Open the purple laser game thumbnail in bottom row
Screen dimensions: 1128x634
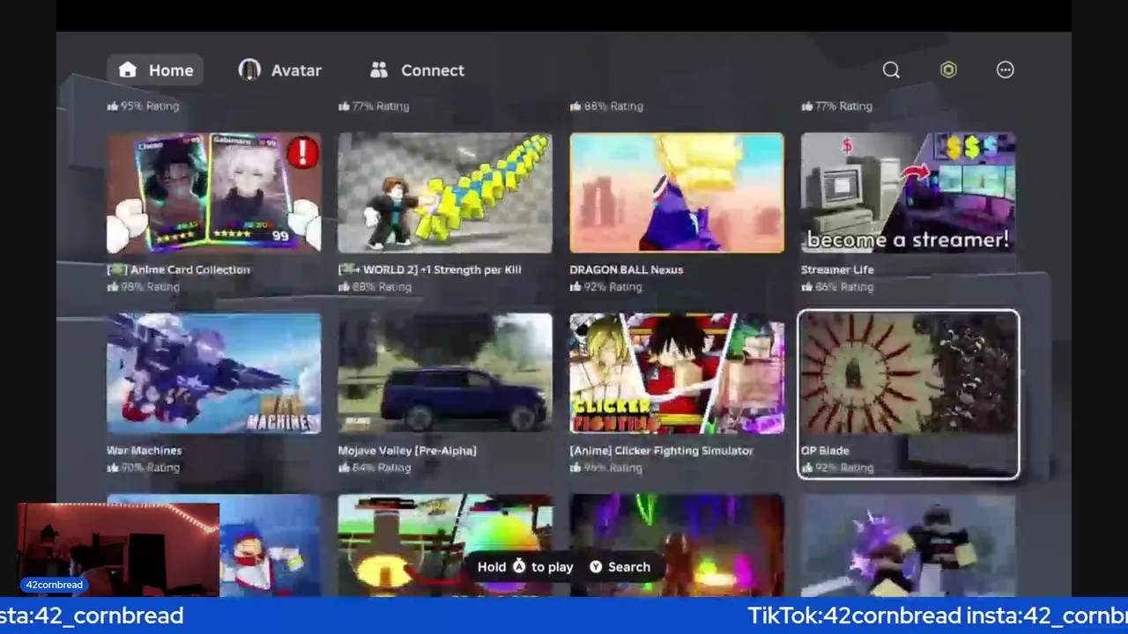pos(677,546)
